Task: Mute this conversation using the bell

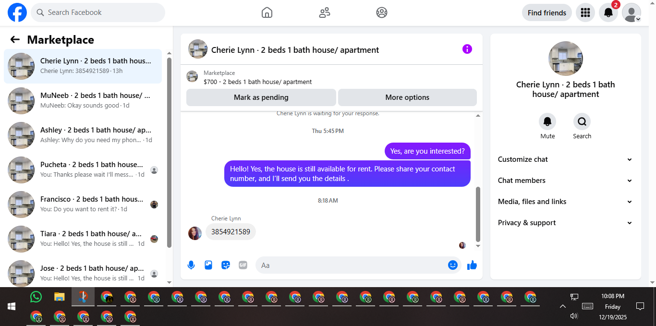Action: tap(547, 121)
